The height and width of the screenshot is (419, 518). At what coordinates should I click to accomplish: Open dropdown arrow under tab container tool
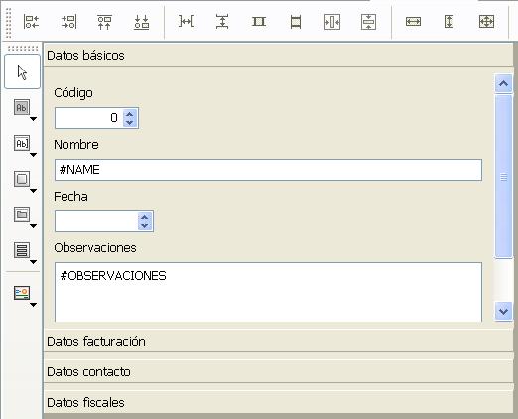pyautogui.click(x=33, y=226)
